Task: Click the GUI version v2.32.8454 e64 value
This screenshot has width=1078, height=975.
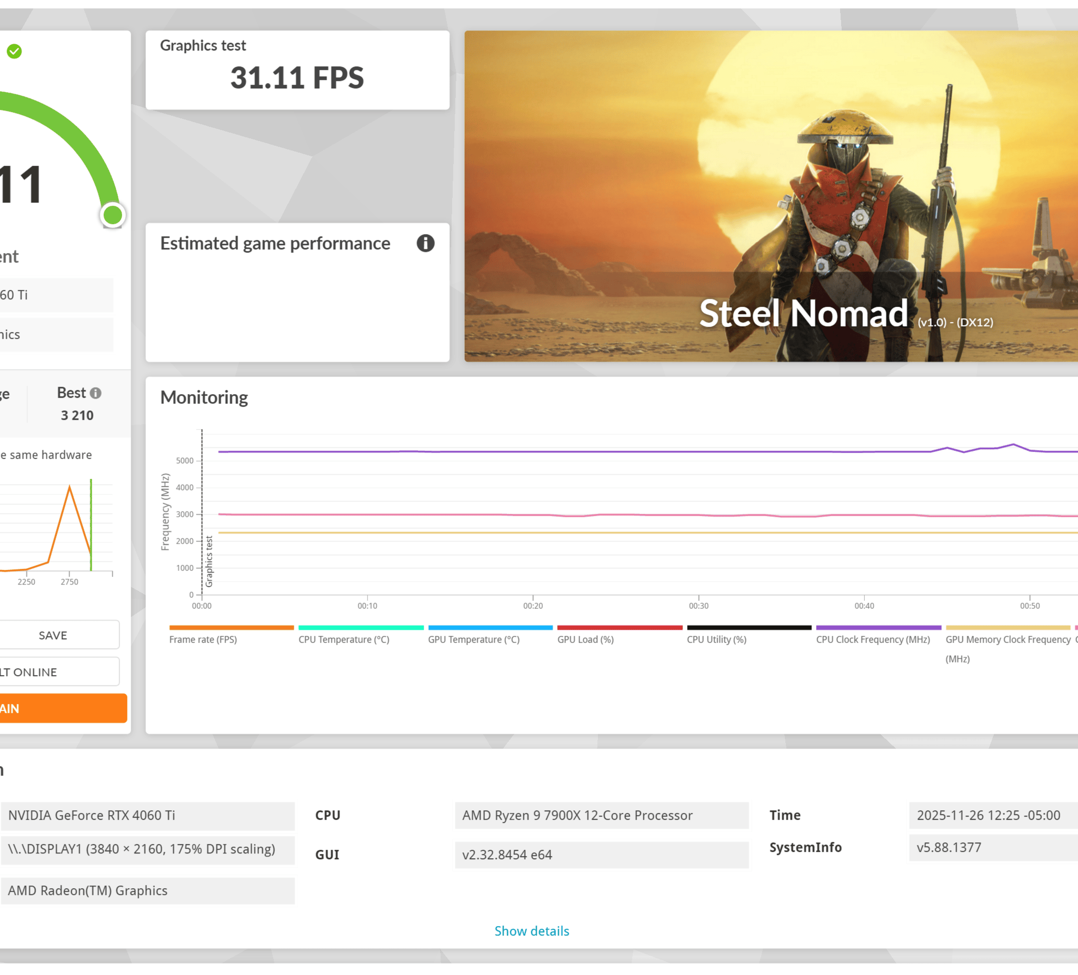Action: (602, 855)
